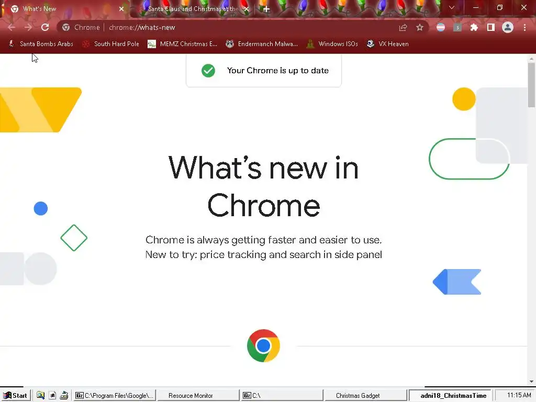The image size is (536, 402).
Task: Click the adni18_ChristmasTime taskbar button
Action: 450,396
